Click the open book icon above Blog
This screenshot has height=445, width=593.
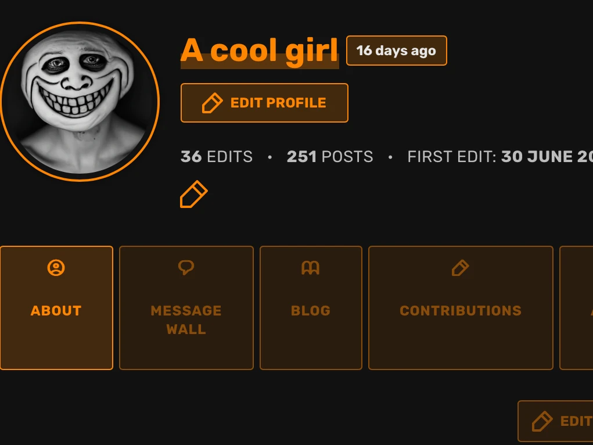(x=311, y=268)
